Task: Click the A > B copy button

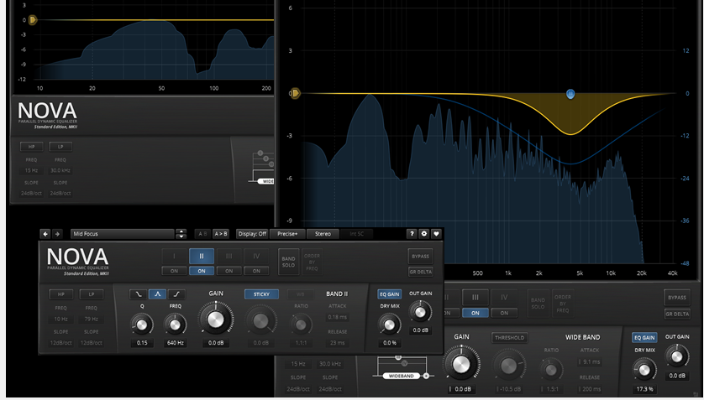Action: [221, 234]
